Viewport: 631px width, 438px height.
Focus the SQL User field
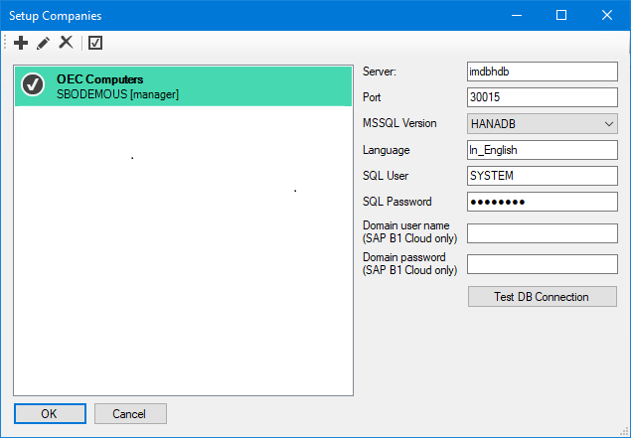pyautogui.click(x=543, y=176)
